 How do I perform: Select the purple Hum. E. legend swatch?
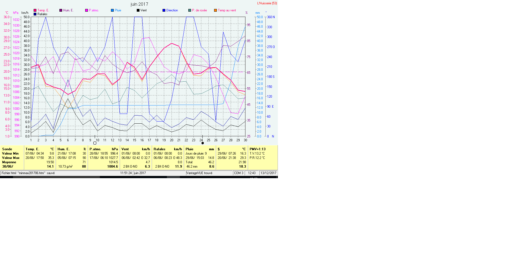click(x=61, y=10)
